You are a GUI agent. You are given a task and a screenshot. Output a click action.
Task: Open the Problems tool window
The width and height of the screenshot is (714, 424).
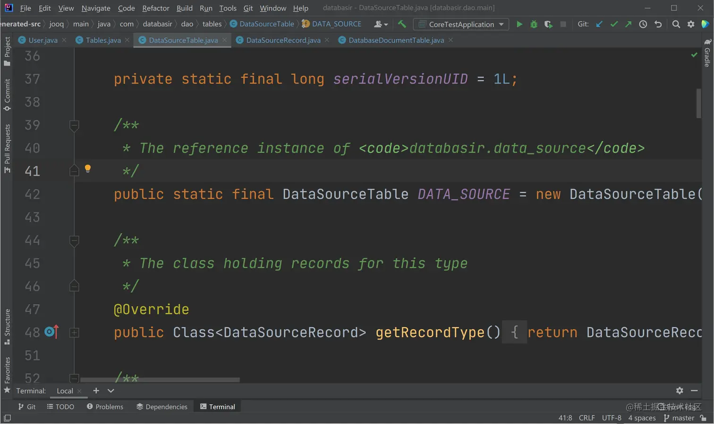pyautogui.click(x=105, y=407)
